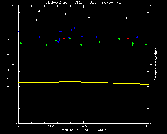Click the Start: 13-JUN-2011 x-axis label

tap(75, 130)
